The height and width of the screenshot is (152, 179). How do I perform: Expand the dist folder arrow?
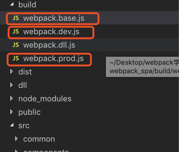pos(11,72)
